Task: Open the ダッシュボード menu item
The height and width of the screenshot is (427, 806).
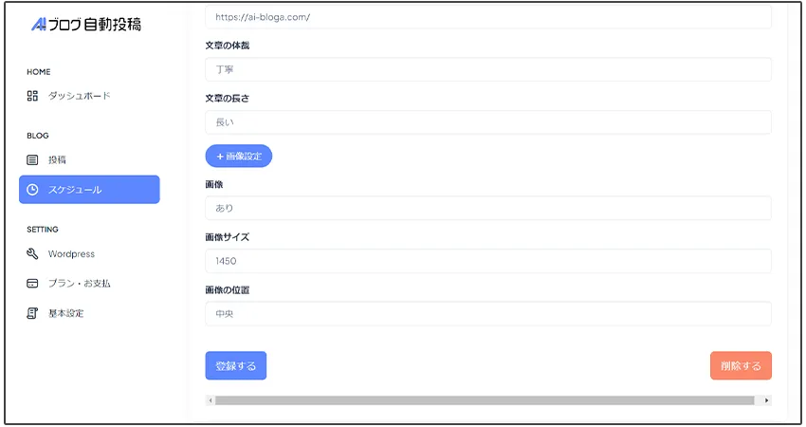Action: pyautogui.click(x=79, y=96)
